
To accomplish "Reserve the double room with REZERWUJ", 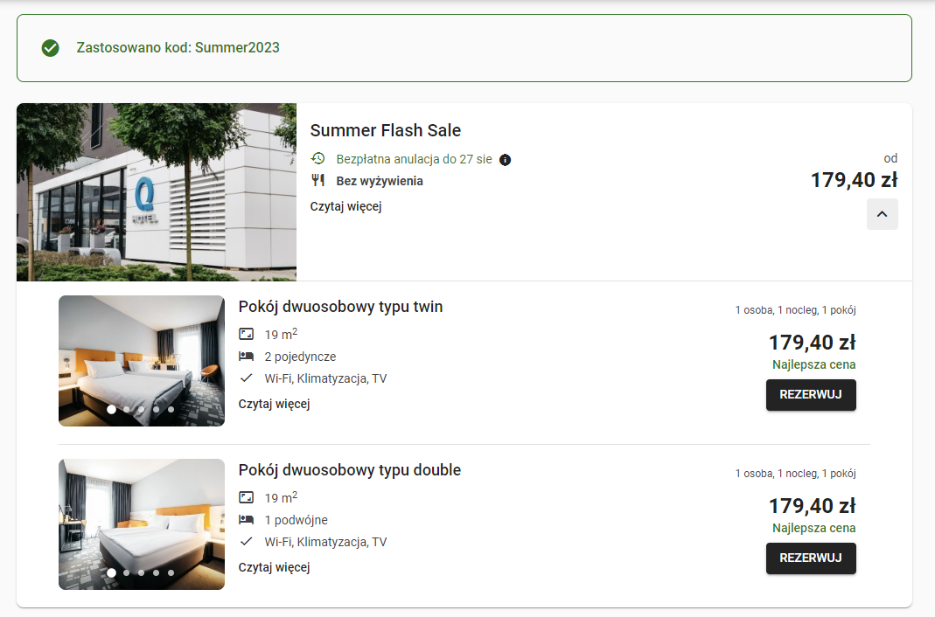I will tap(811, 558).
